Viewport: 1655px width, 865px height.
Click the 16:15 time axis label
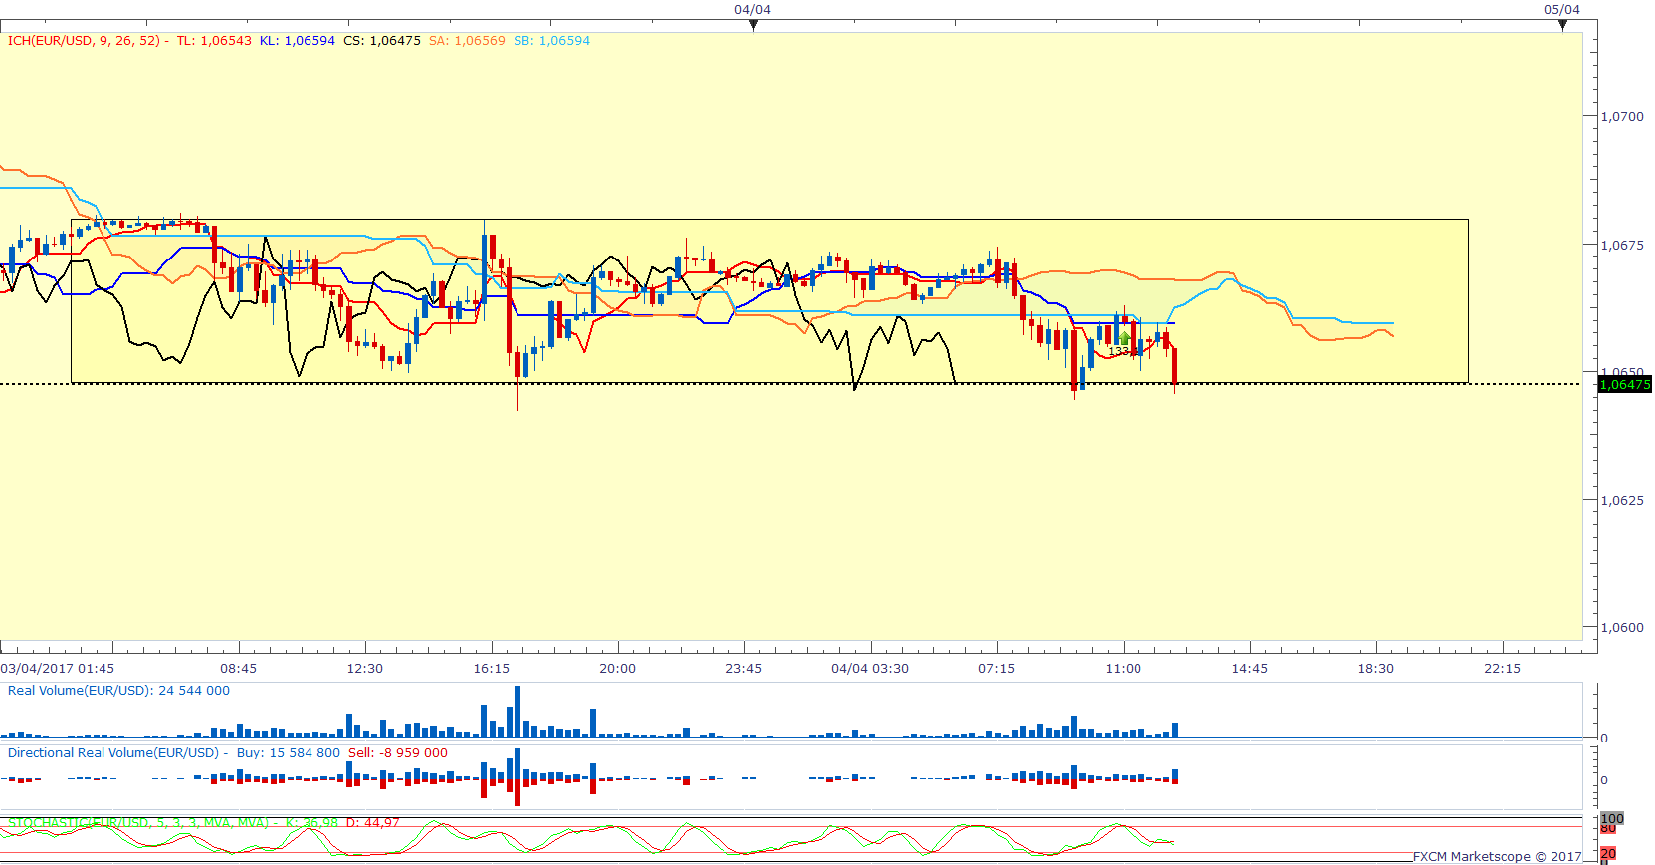point(492,669)
